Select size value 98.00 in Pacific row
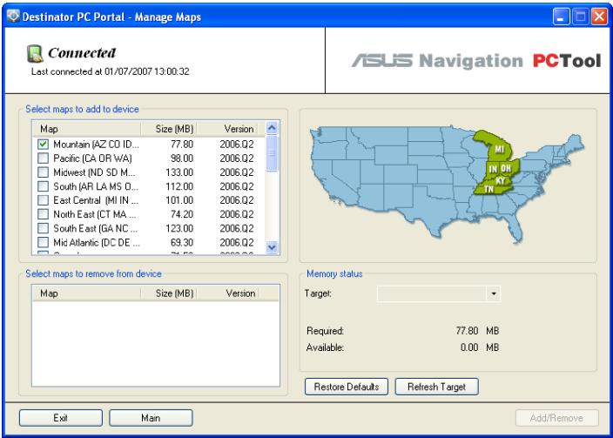The width and height of the screenshot is (613, 438). [182, 158]
